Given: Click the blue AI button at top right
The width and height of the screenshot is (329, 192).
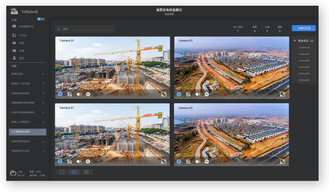Looking at the screenshot, I should pos(304,28).
